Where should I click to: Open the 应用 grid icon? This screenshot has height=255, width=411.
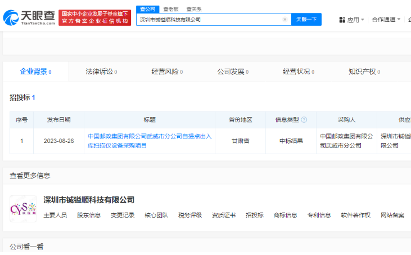(x=342, y=20)
